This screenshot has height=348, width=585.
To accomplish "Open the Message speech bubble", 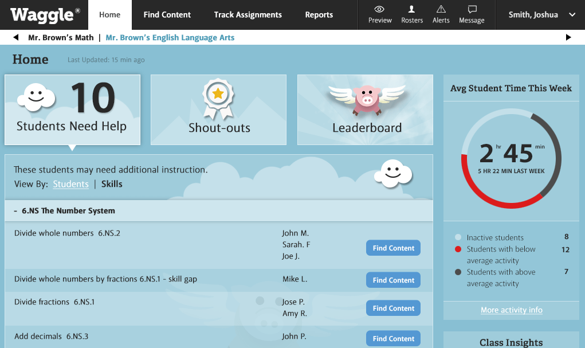I will [x=472, y=9].
